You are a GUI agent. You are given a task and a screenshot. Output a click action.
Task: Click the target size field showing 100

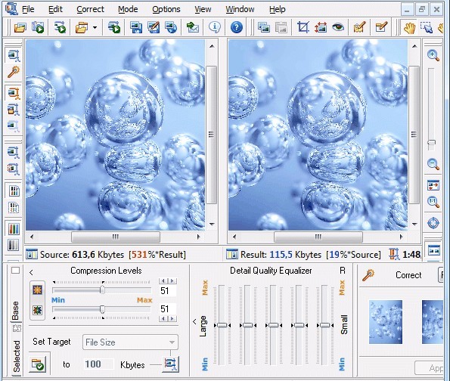(98, 364)
